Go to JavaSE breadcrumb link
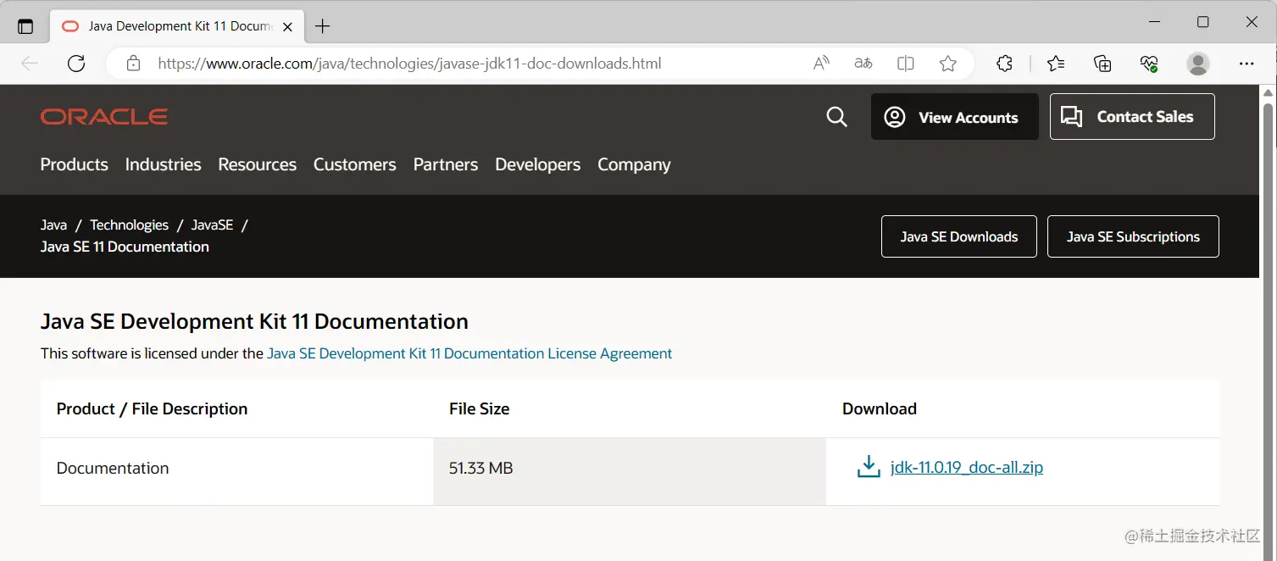The height and width of the screenshot is (561, 1277). [212, 225]
